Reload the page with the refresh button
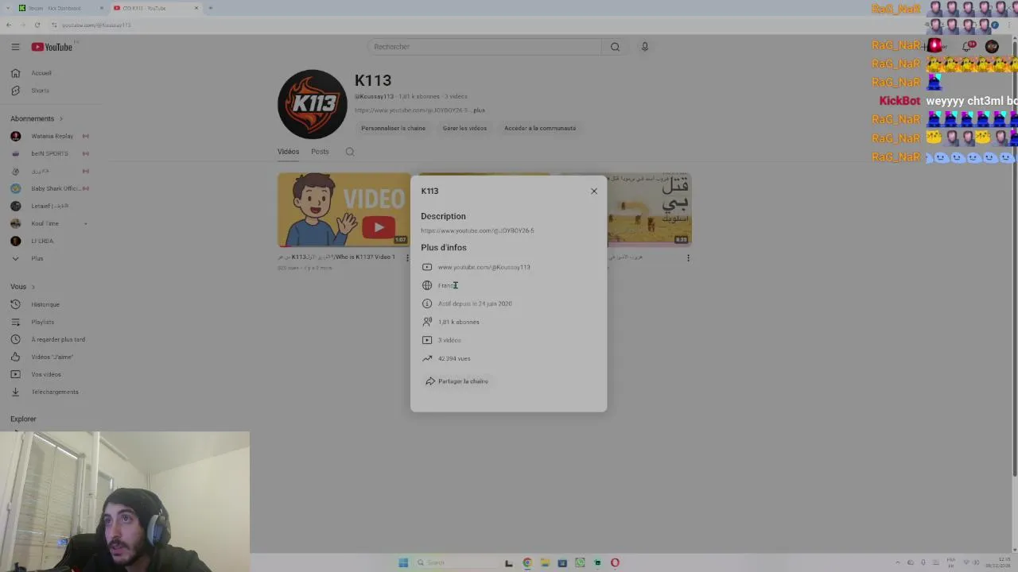1018x572 pixels. 37,25
